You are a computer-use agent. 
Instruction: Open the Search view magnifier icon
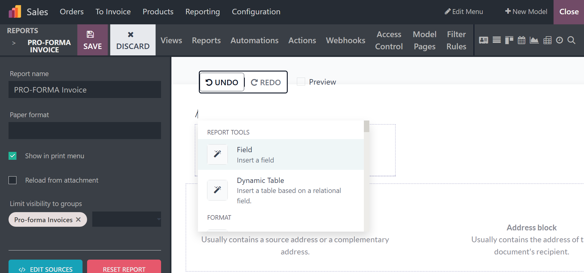coord(572,40)
